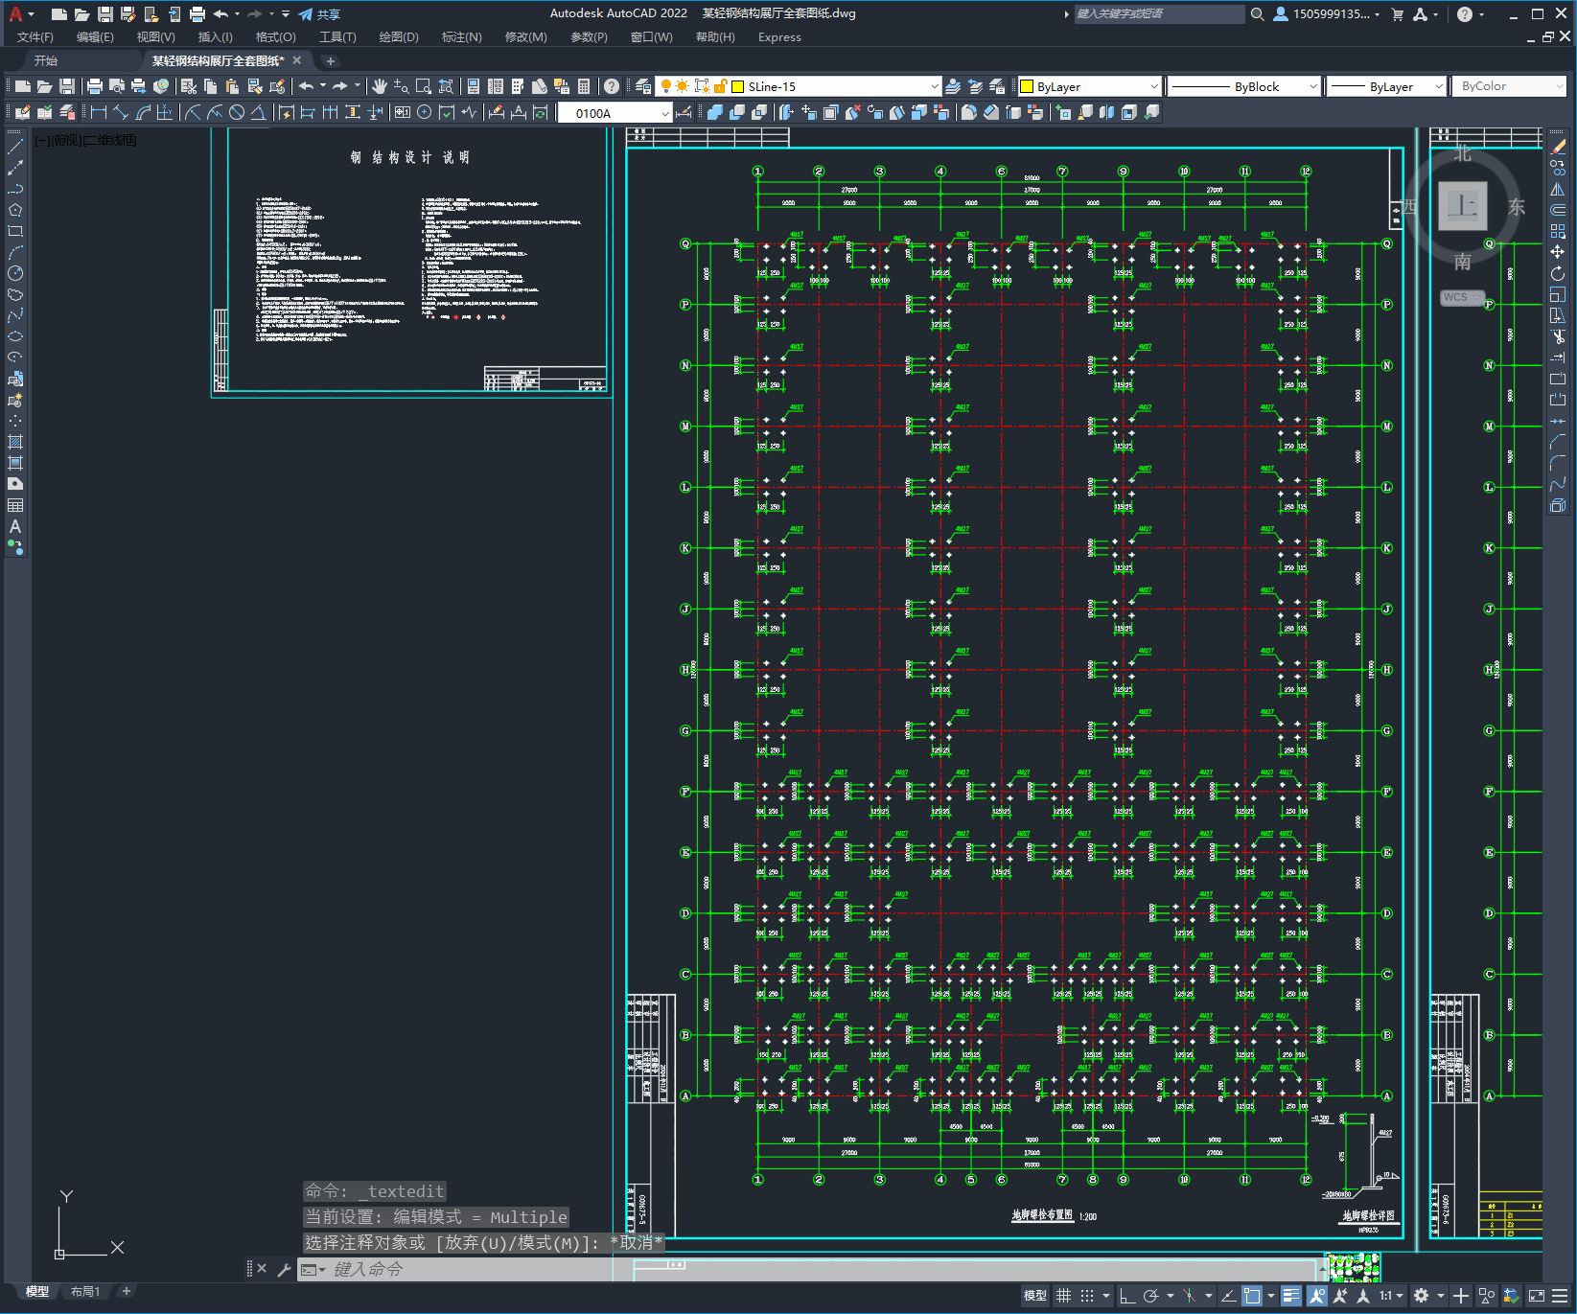The width and height of the screenshot is (1577, 1314).
Task: Select the Line tool in the draw toolbar
Action: (x=15, y=147)
